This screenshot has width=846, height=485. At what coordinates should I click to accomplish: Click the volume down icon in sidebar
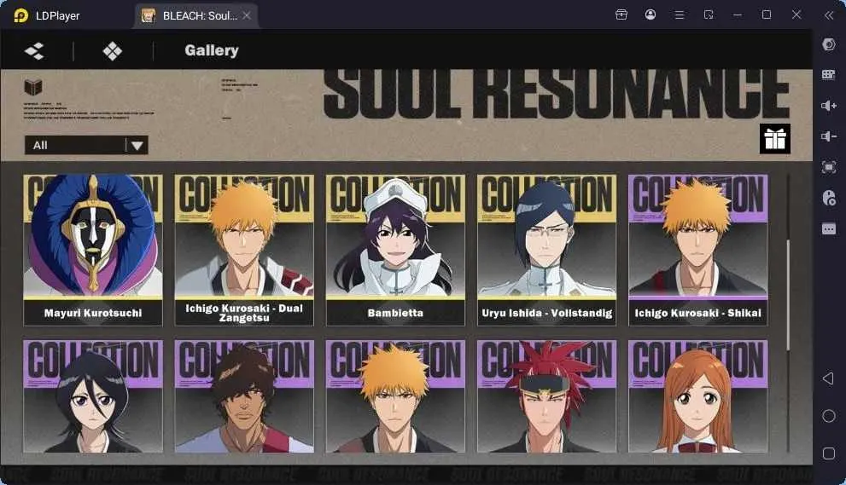tap(829, 136)
